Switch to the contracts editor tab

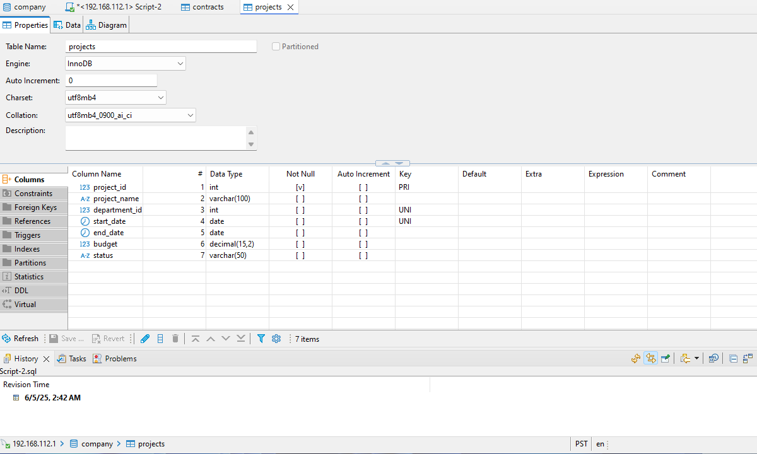pyautogui.click(x=202, y=7)
